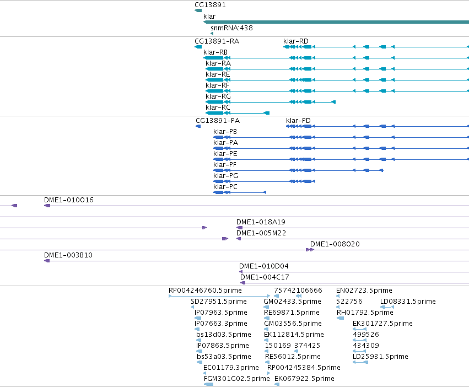The width and height of the screenshot is (469, 387).
Task: Click the IP07963.5prime EST label
Action: coord(221,313)
